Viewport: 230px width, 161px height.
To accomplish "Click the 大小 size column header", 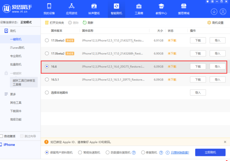I will [x=160, y=30].
